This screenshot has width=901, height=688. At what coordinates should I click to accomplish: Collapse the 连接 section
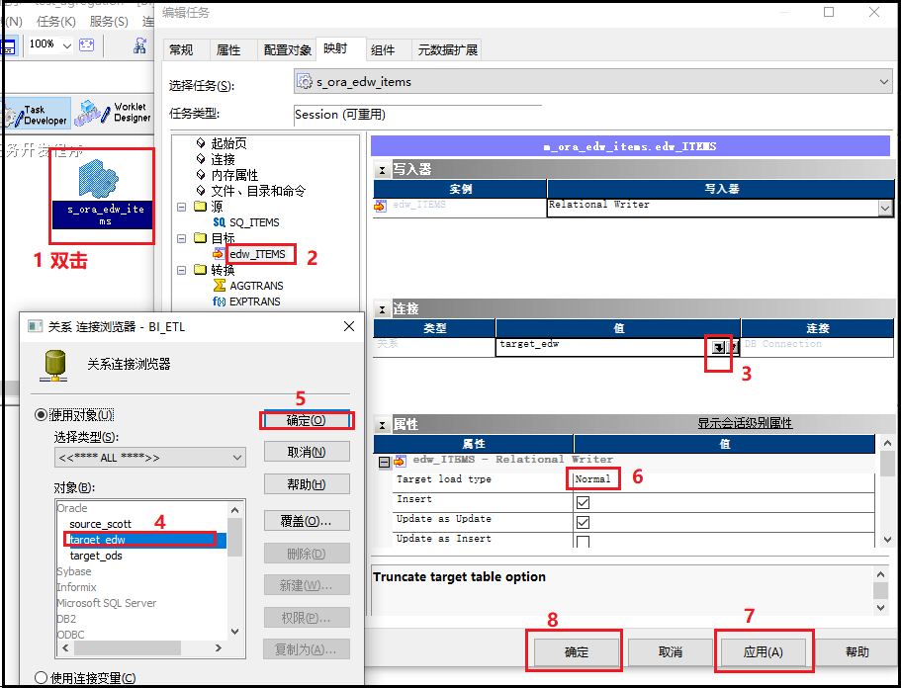click(x=382, y=309)
